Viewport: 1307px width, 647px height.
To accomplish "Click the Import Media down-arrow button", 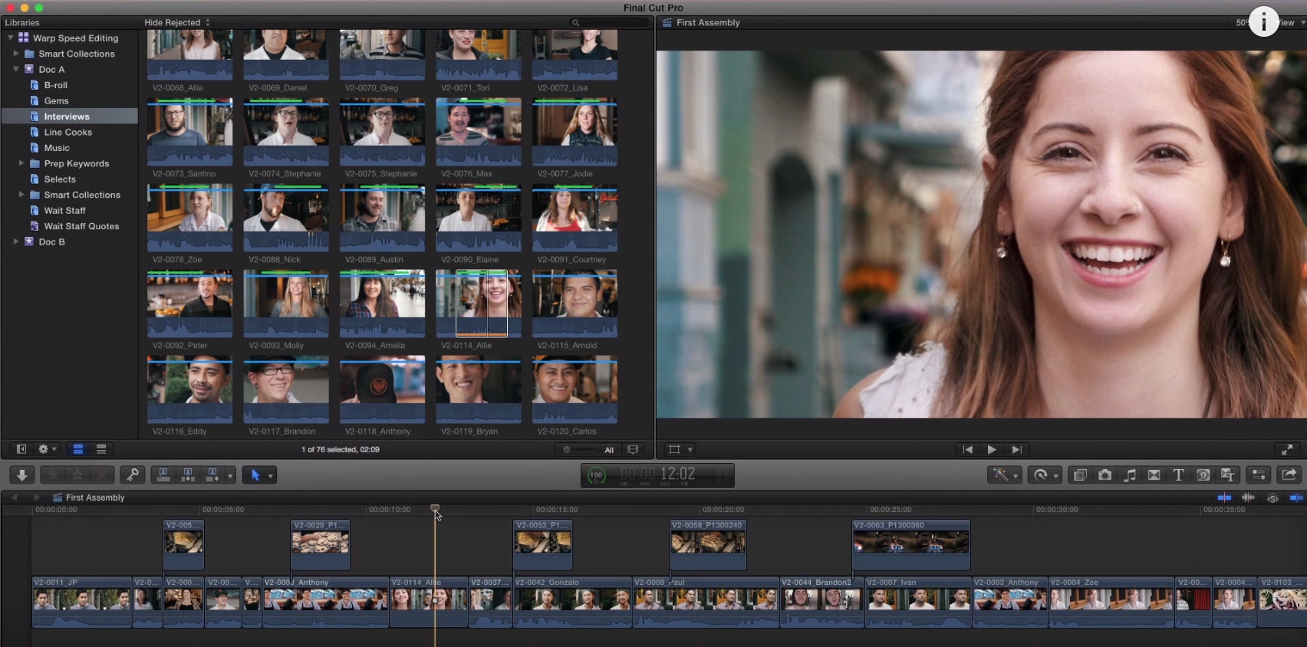I will [x=22, y=475].
